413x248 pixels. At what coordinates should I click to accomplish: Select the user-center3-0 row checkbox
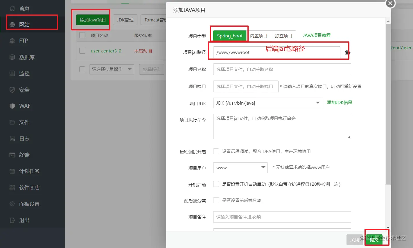[x=82, y=51]
